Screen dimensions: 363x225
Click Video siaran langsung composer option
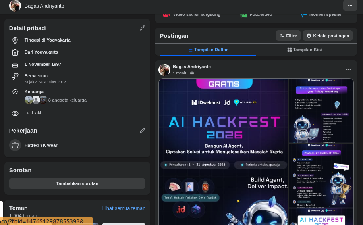pyautogui.click(x=192, y=15)
